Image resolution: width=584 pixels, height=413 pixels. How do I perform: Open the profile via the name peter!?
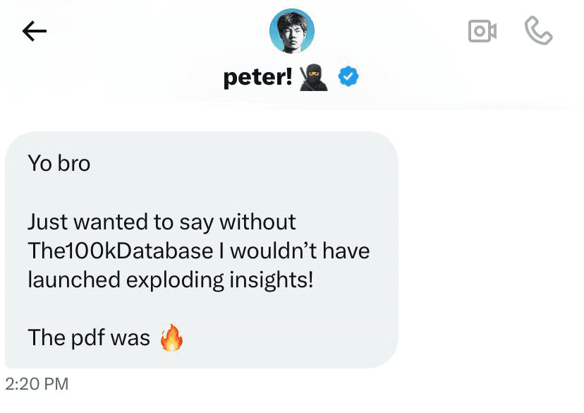[257, 77]
